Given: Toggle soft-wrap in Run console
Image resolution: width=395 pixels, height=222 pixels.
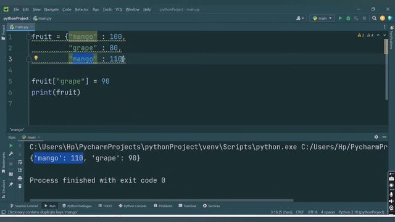Looking at the screenshot, I should point(20,162).
